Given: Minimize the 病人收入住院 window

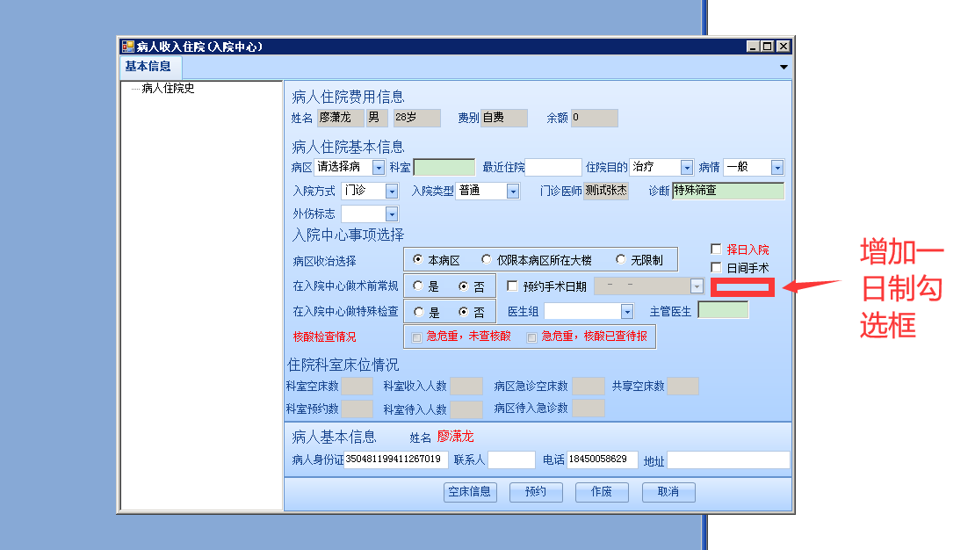Looking at the screenshot, I should point(753,47).
